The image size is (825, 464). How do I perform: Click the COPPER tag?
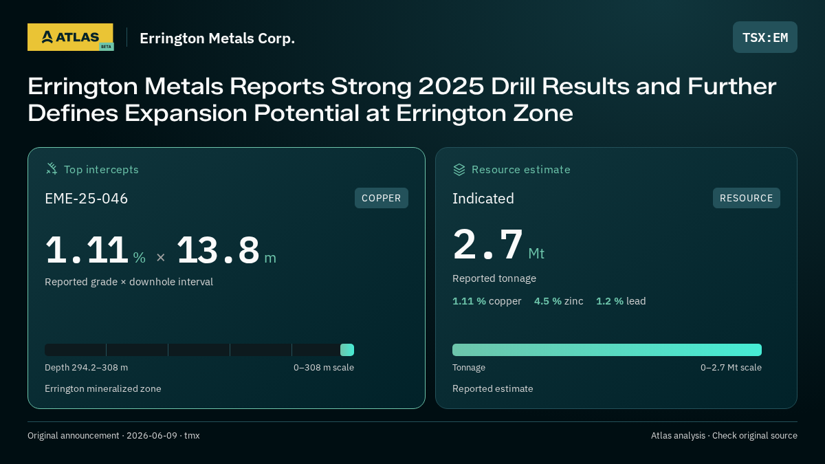(382, 198)
